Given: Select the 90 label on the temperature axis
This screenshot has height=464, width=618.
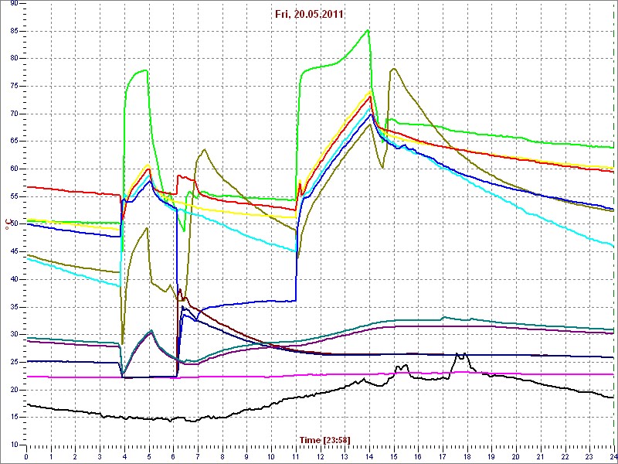Looking at the screenshot, I should 13,3.
